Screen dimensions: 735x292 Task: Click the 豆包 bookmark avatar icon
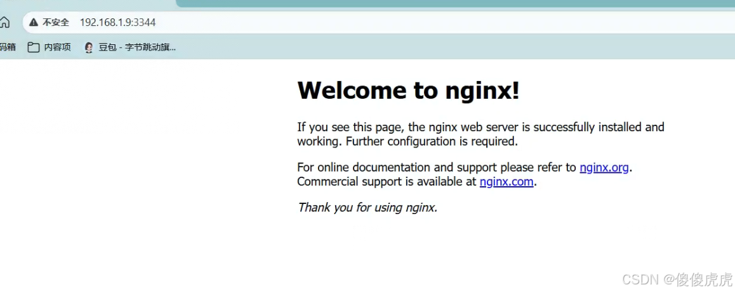[x=89, y=48]
